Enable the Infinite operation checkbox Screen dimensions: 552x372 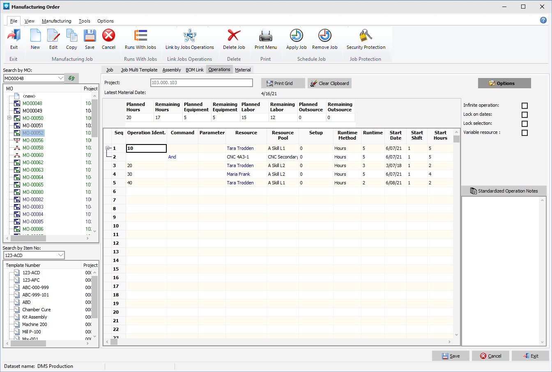(524, 106)
